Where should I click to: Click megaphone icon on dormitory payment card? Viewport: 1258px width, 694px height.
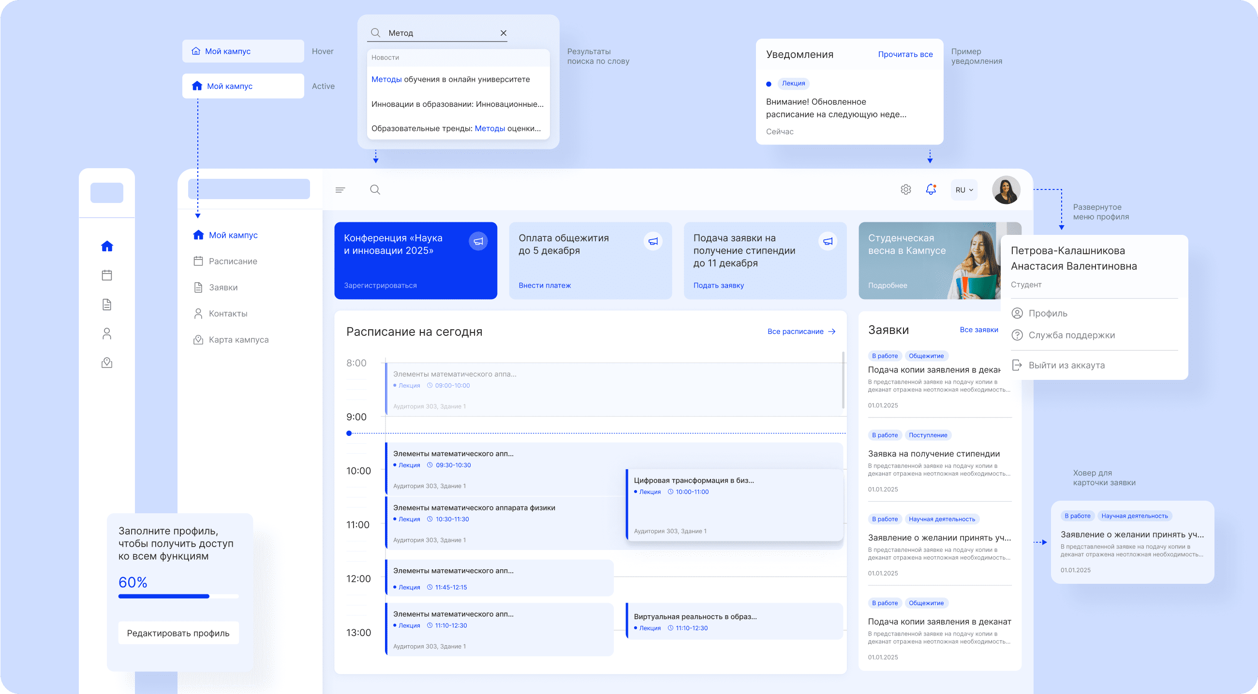[x=653, y=241]
